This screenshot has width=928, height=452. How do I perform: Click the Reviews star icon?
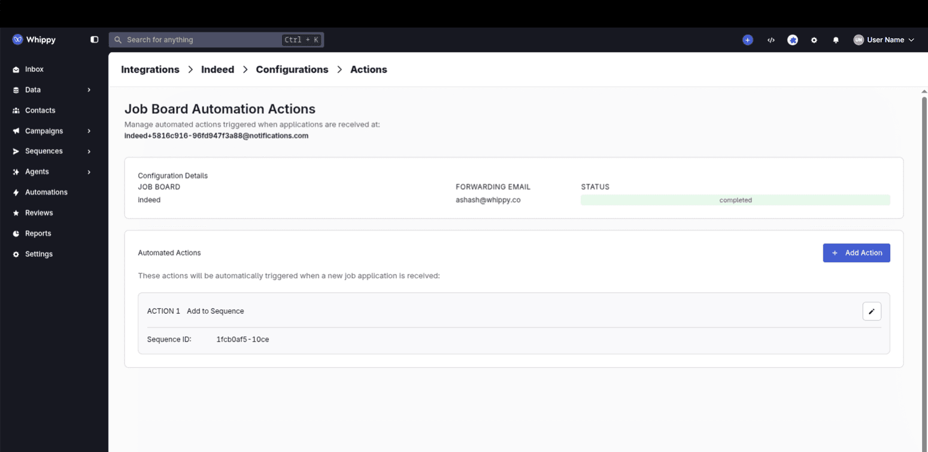pos(16,213)
